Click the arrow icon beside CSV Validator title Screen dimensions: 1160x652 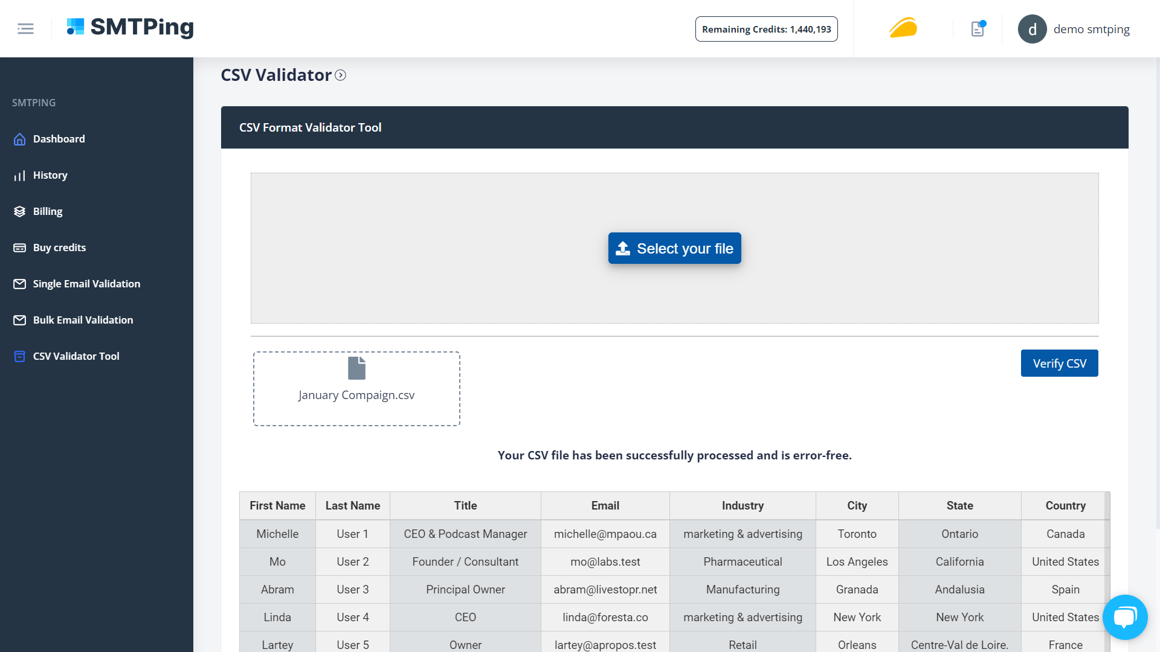tap(341, 75)
